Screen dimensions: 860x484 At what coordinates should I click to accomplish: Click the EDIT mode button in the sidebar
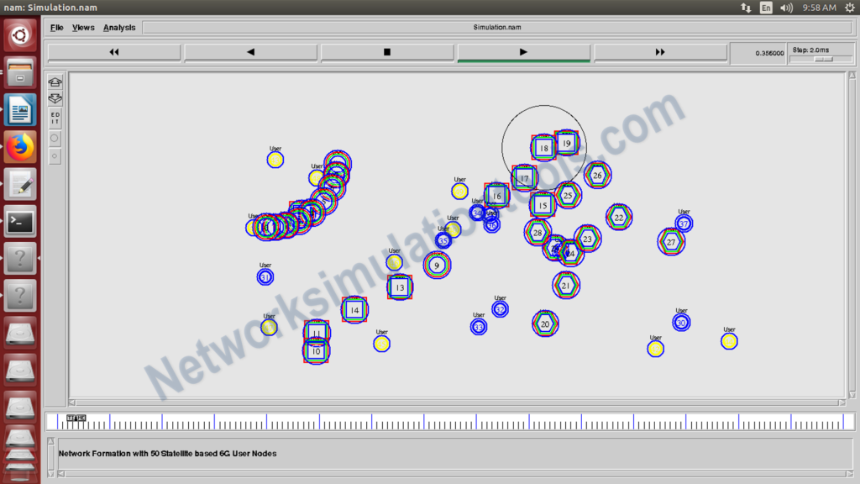pos(55,116)
